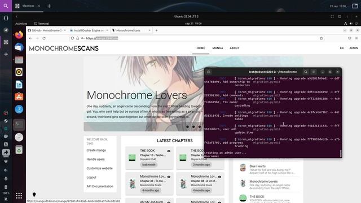Toggle eye icon on Monochrome Lovers Chapter 48
The height and width of the screenshot is (203, 361).
click(219, 176)
